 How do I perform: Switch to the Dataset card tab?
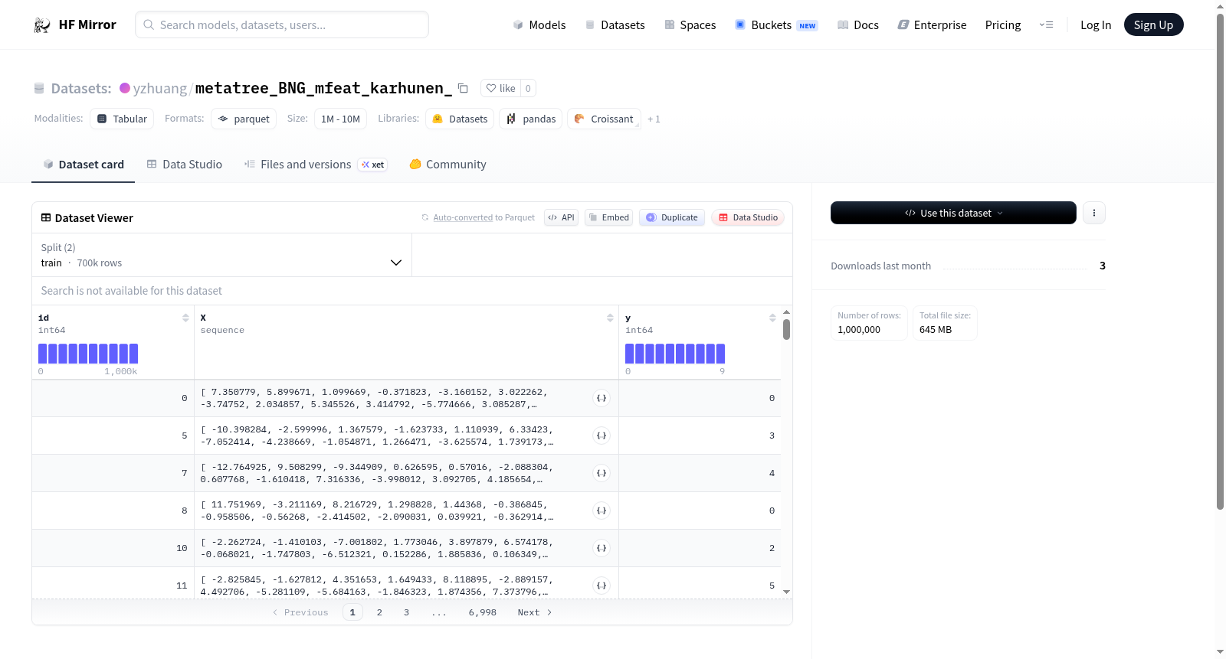pyautogui.click(x=84, y=164)
